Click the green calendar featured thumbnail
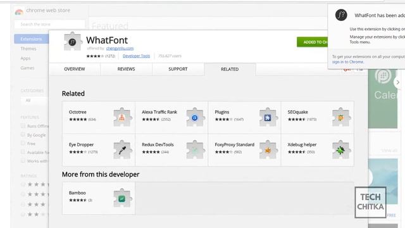405x228 pixels. [x=382, y=98]
